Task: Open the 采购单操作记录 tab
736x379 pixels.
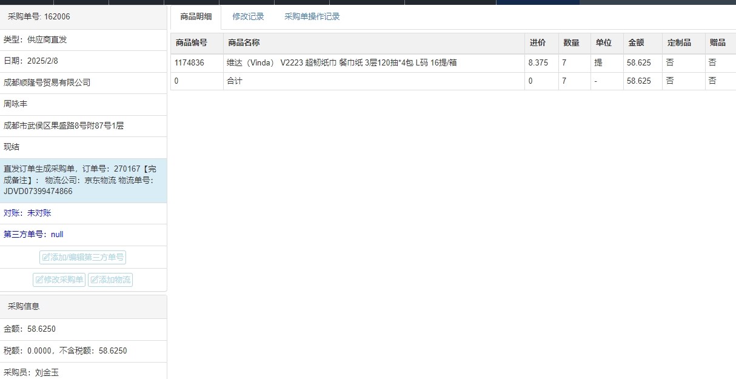Action: [312, 17]
